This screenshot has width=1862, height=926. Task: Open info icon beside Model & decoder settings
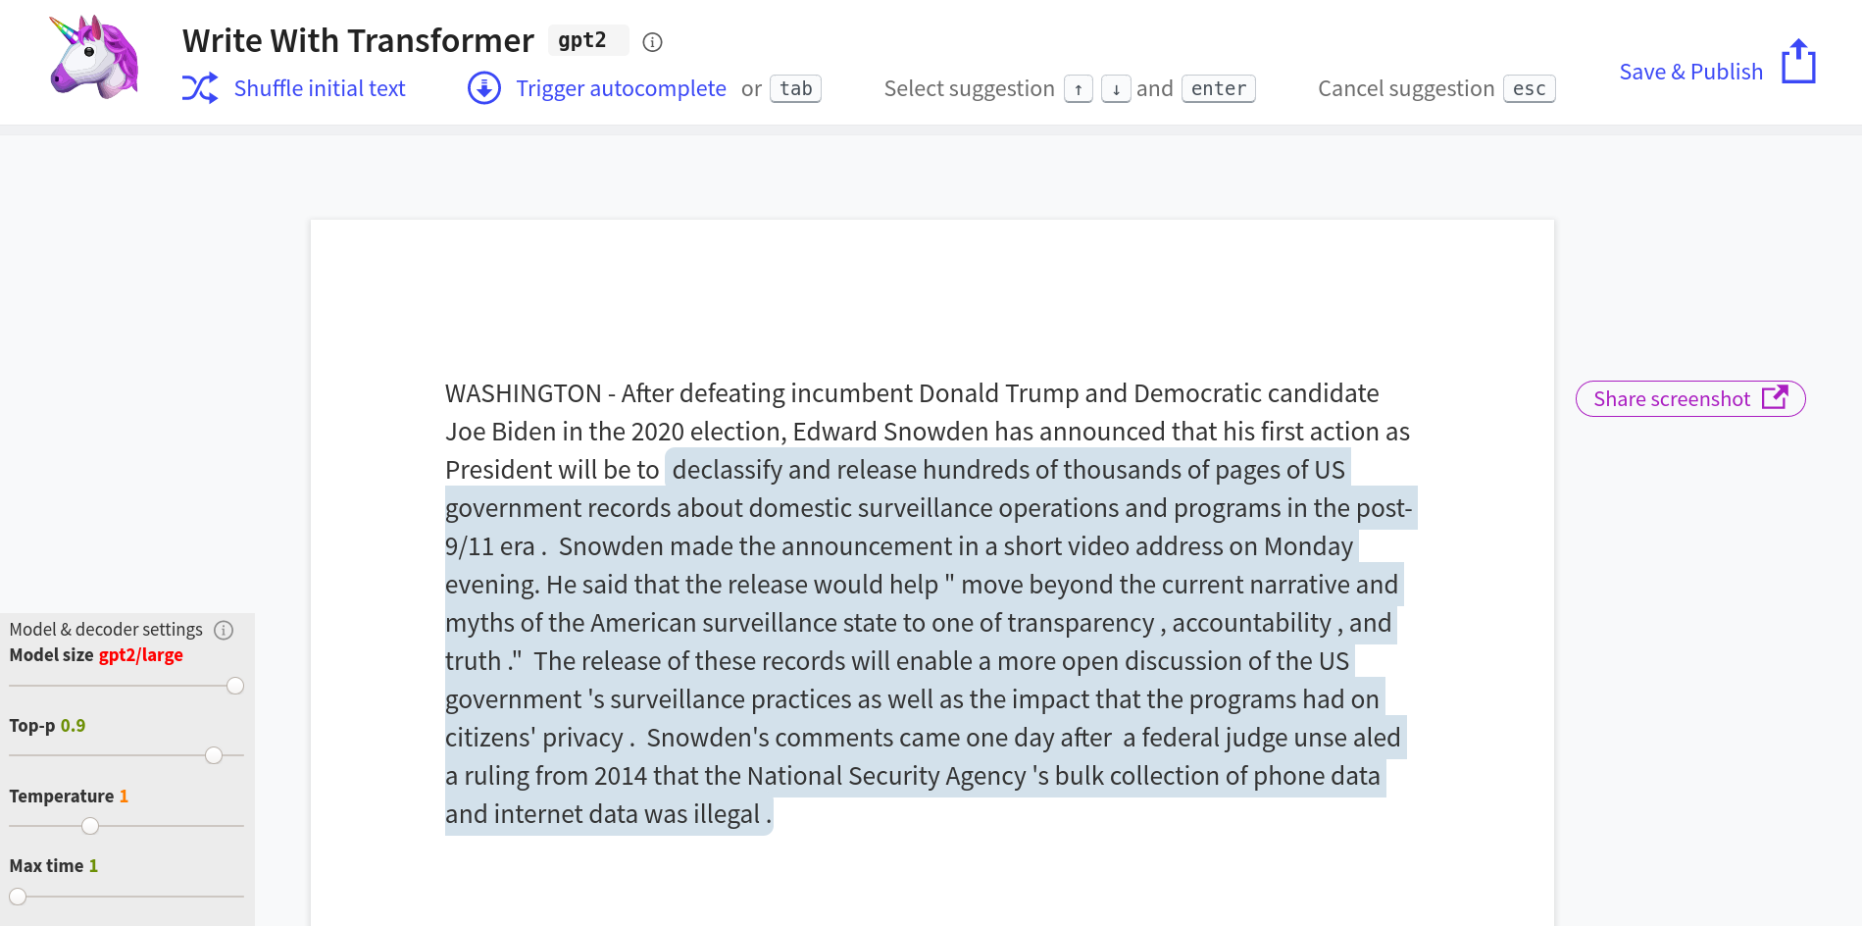coord(224,630)
